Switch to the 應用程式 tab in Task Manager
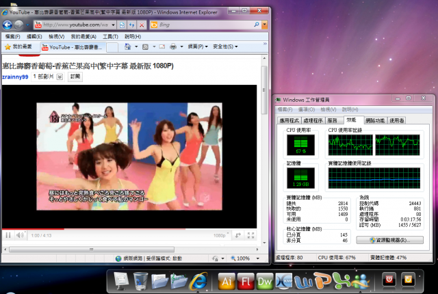The width and height of the screenshot is (438, 294). pos(289,120)
